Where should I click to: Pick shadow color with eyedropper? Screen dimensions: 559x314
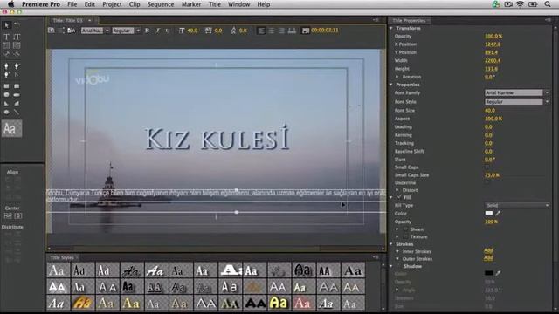[498, 273]
